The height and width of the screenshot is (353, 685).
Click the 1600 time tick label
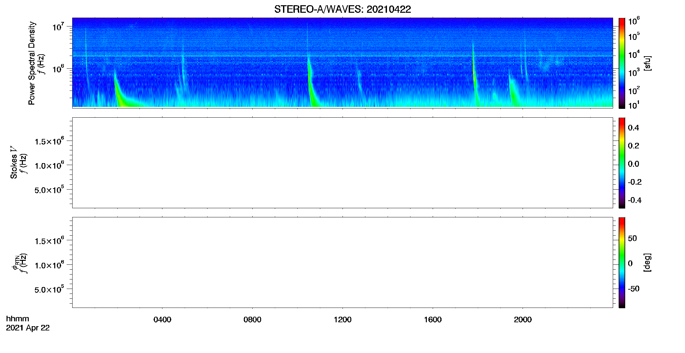[433, 320]
